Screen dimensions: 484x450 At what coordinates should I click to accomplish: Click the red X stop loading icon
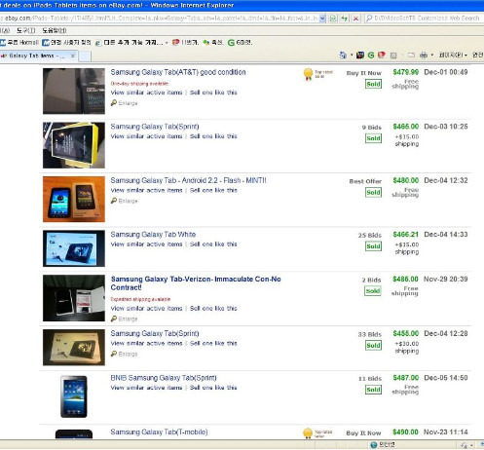[x=355, y=19]
